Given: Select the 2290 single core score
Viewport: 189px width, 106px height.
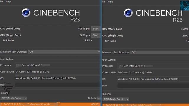Looking at the screenshot, I should point(185,36).
